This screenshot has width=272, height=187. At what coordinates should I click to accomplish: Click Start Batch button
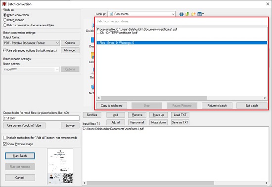(20, 156)
